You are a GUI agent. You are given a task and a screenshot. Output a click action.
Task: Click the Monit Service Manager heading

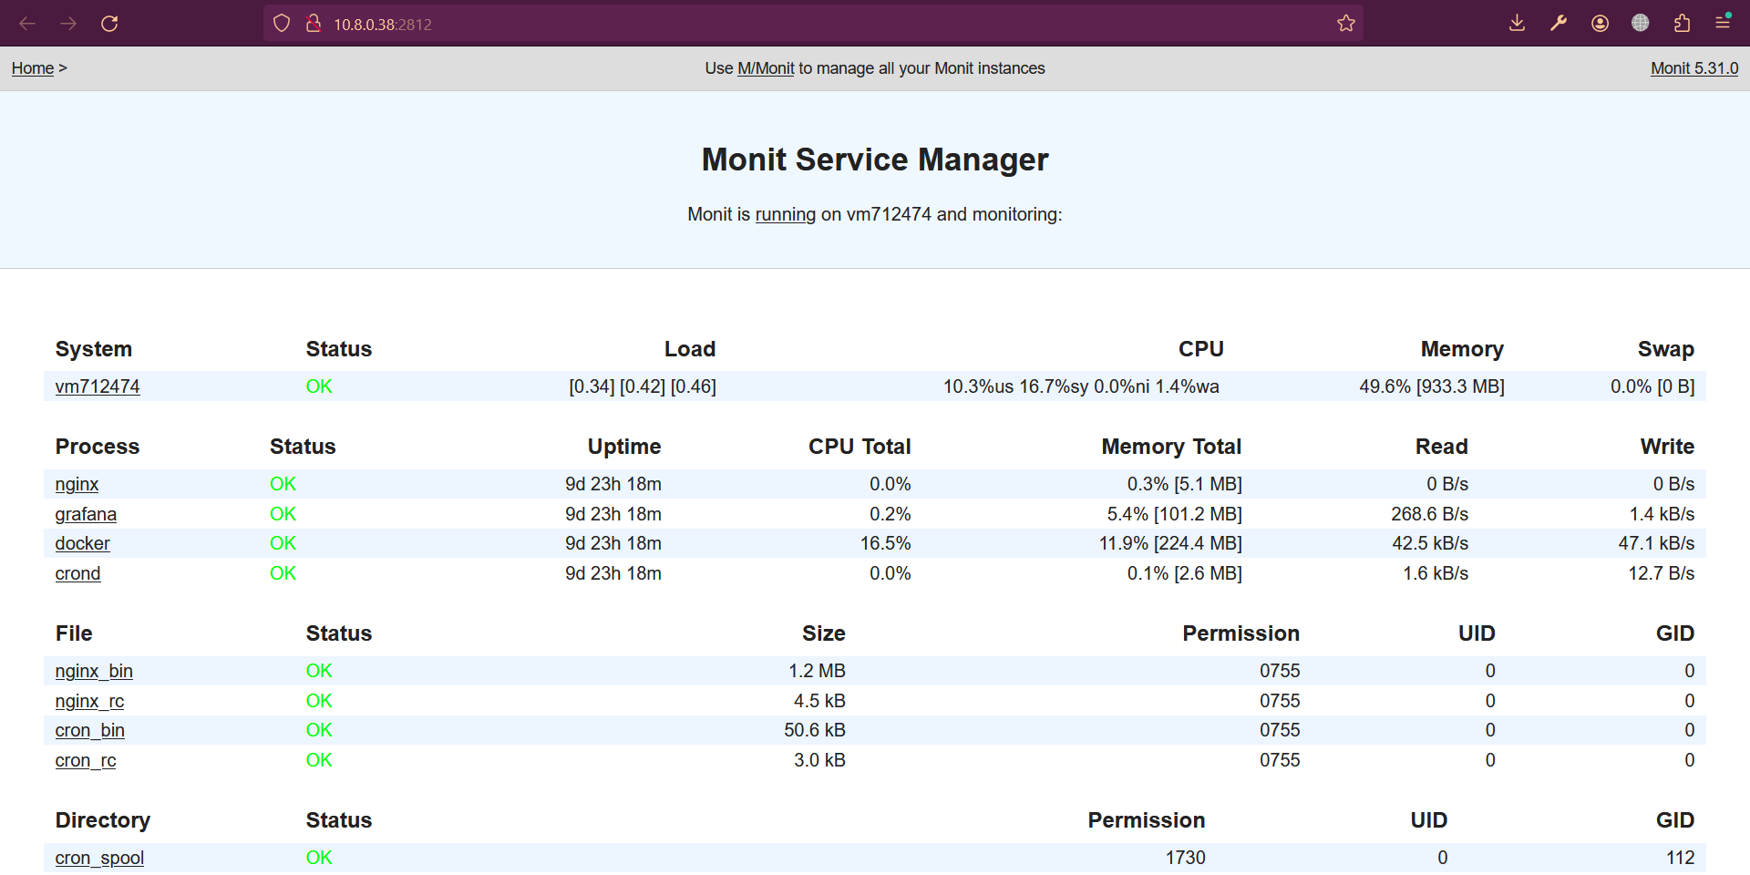point(875,160)
